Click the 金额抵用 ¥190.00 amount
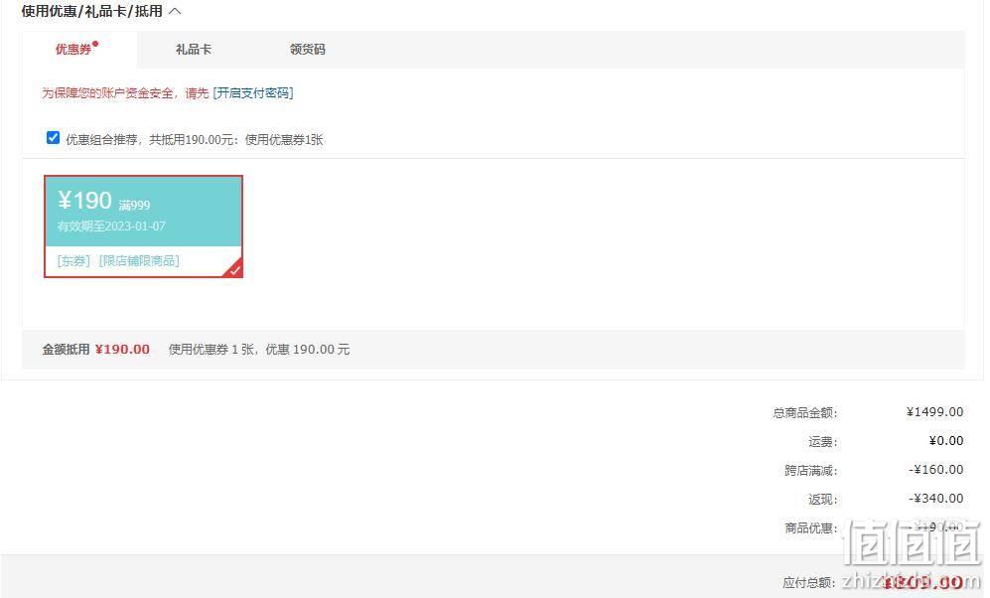 [x=122, y=350]
